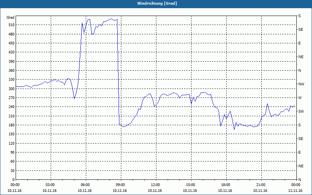Click the 30 degree axis value

[x=12, y=171]
